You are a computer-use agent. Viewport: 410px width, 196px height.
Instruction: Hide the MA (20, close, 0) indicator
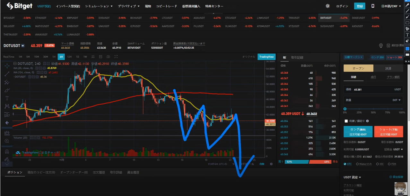coord(37,68)
